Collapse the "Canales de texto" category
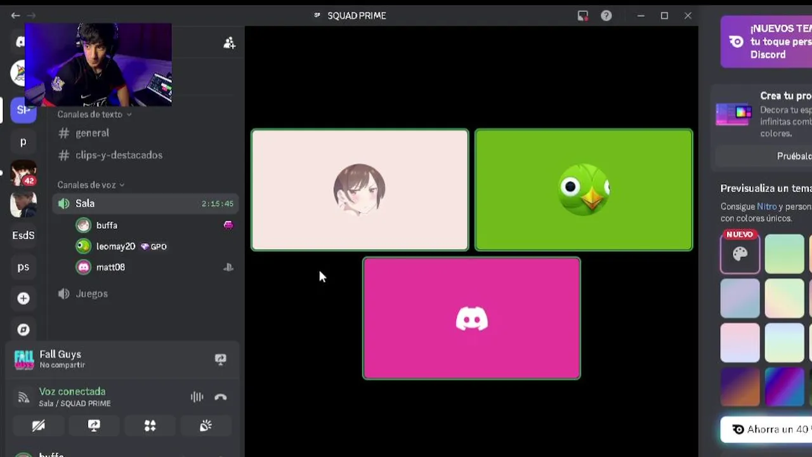Image resolution: width=812 pixels, height=457 pixels. [x=95, y=114]
